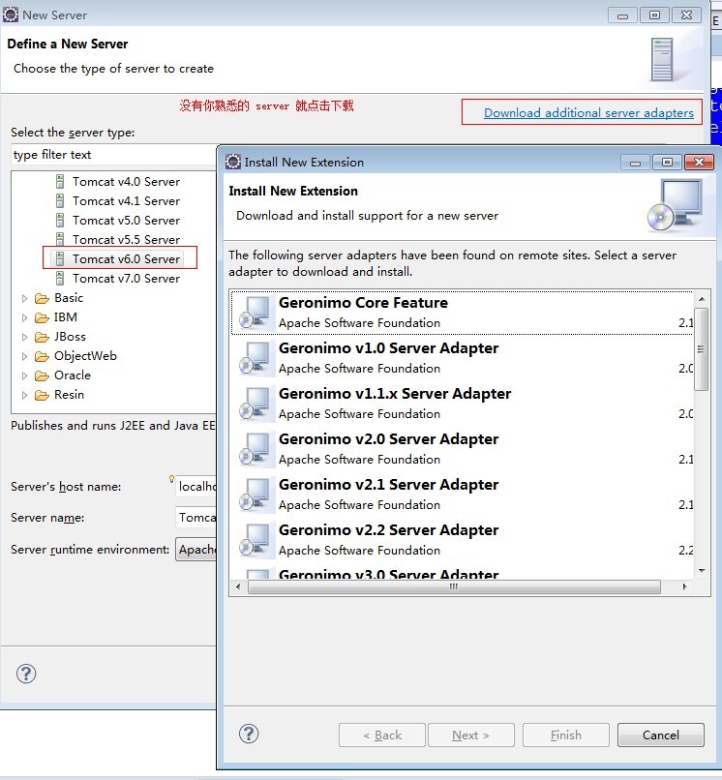Image resolution: width=722 pixels, height=780 pixels.
Task: Expand the JBoss server category
Action: click(24, 338)
